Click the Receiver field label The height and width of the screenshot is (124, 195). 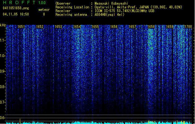coord(63,11)
